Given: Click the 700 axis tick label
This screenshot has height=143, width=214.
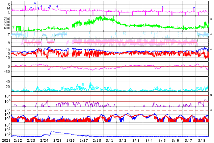Looking at the screenshot, I should 7,19.
